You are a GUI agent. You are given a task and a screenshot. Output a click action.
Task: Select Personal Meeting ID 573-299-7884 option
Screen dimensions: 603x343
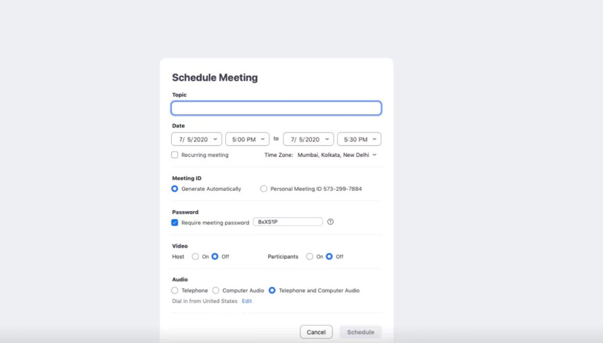[263, 189]
